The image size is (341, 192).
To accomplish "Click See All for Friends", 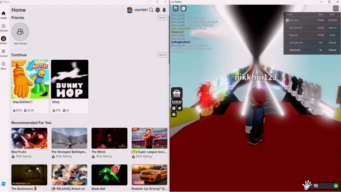I will click(x=162, y=18).
